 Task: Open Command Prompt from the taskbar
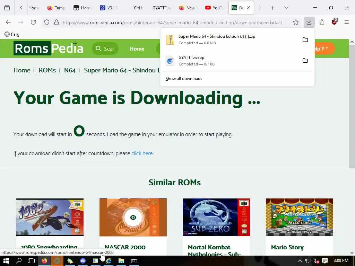pyautogui.click(x=134, y=261)
